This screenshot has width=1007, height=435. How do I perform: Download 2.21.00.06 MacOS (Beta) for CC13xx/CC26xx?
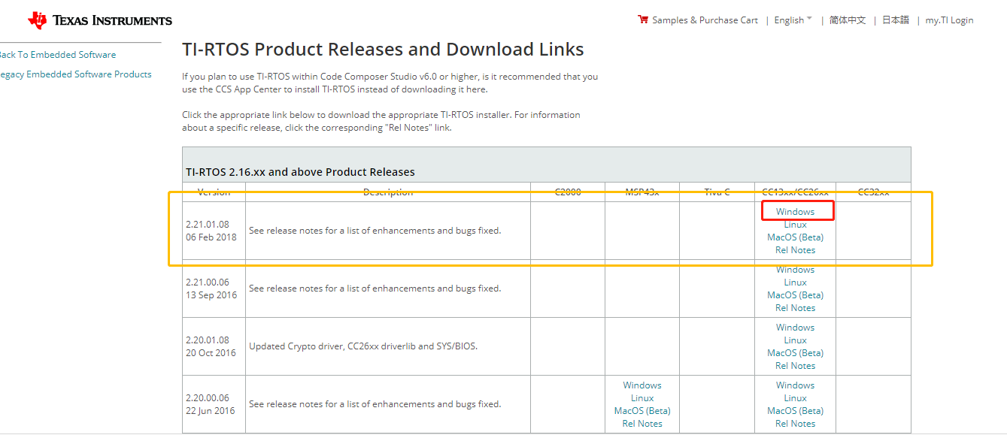tap(796, 295)
